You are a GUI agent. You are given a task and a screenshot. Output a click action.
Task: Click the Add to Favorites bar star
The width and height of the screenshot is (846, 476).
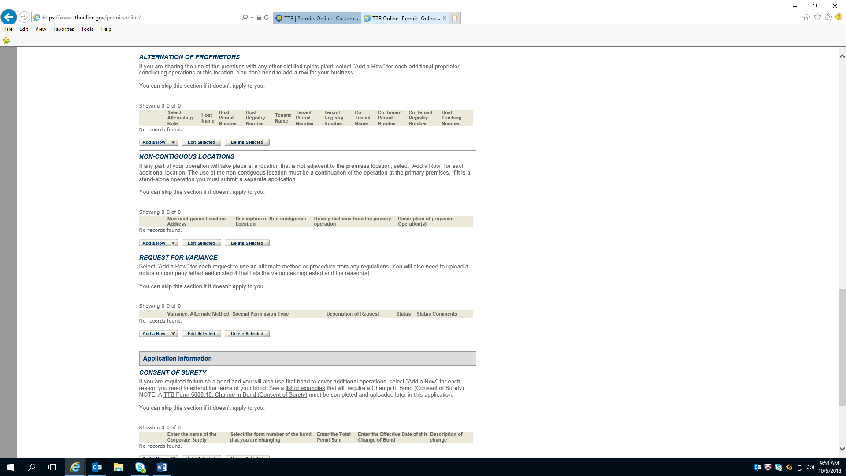[x=6, y=41]
